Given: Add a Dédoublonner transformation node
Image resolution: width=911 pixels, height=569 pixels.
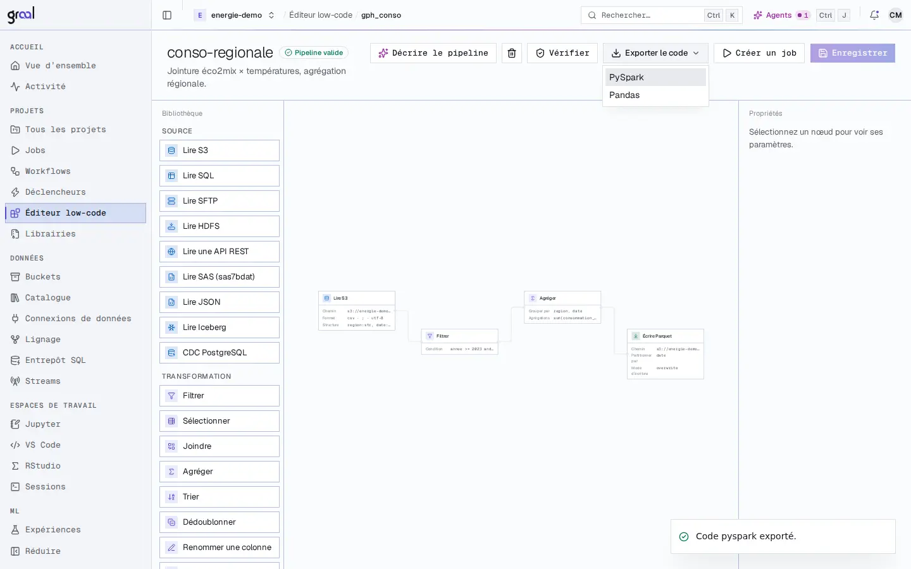Looking at the screenshot, I should click(220, 522).
